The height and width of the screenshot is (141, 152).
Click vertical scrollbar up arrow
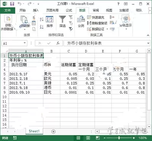coord(149,51)
